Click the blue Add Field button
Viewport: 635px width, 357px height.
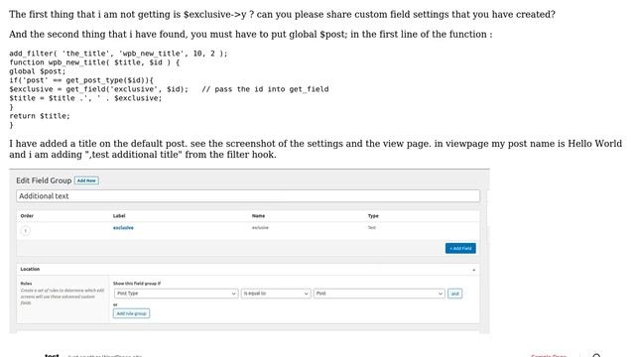(460, 248)
